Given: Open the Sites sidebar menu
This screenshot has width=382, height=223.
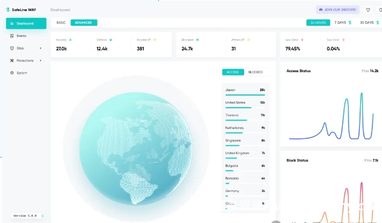Looking at the screenshot, I should coord(26,48).
